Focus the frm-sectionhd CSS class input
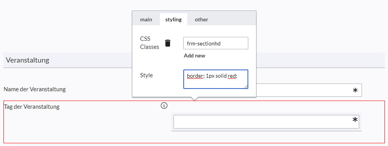The image size is (388, 146). click(x=216, y=43)
